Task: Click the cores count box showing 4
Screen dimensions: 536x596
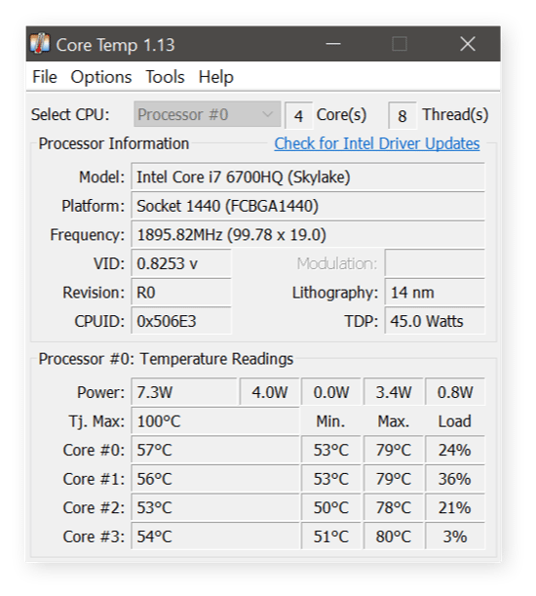Action: [298, 115]
